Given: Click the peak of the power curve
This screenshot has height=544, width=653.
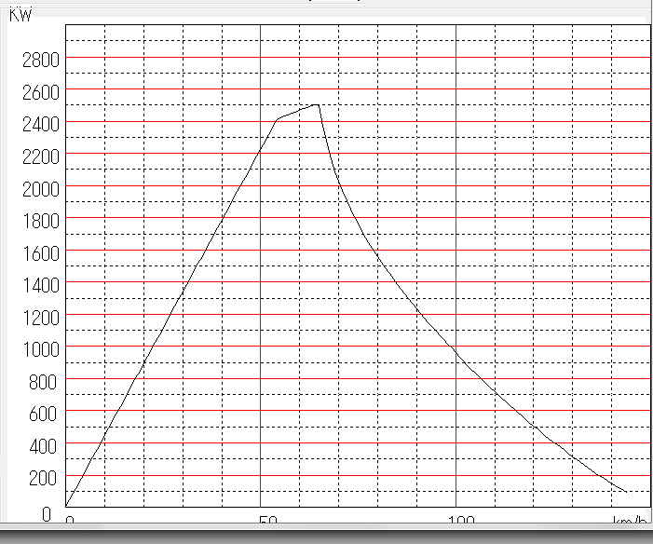Looking at the screenshot, I should tap(318, 104).
